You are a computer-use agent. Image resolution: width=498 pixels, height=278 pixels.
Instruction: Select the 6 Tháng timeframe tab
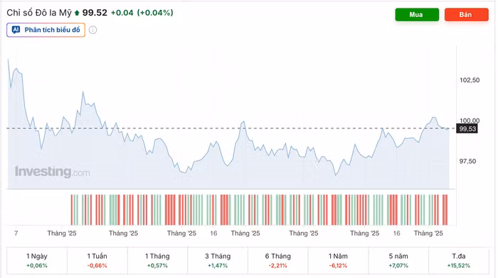278,260
